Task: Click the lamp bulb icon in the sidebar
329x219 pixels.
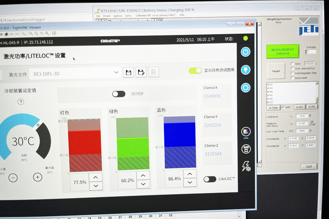Action: coord(246,70)
